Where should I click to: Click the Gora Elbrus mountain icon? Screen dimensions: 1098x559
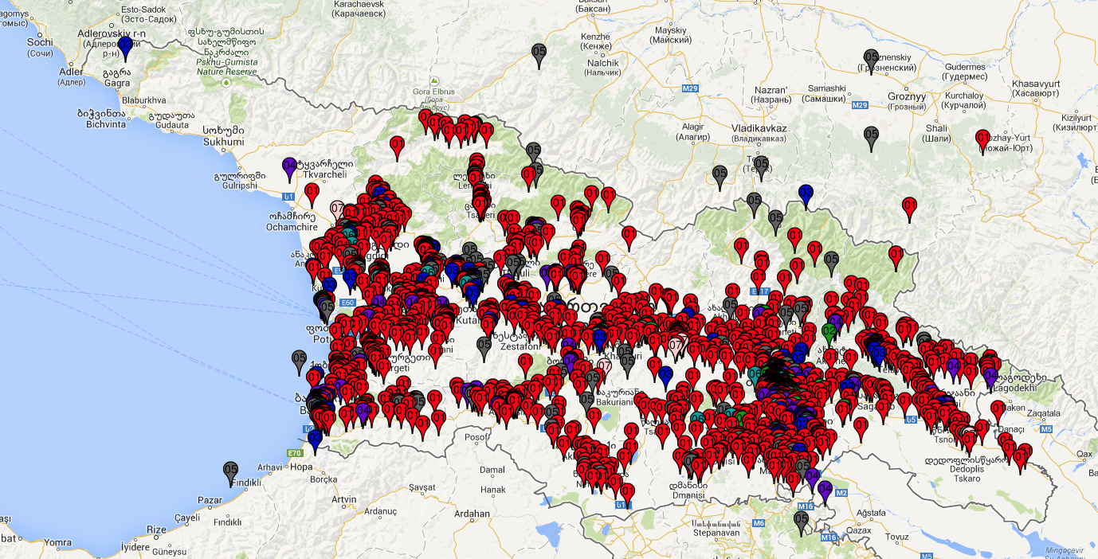click(x=434, y=81)
